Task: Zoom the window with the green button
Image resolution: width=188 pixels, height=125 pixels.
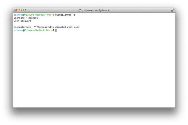Action: click(25, 10)
